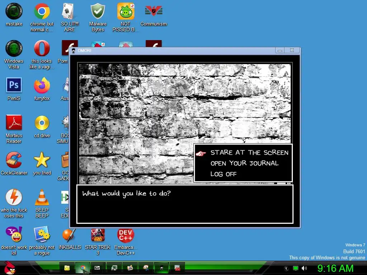Viewport: 367px width, 275px height.
Task: Open the folder icon on taskbar
Action: point(67,268)
